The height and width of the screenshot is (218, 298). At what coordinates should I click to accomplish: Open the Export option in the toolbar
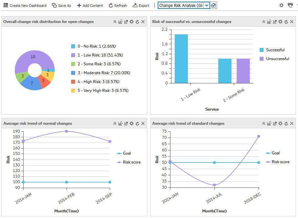click(x=141, y=6)
